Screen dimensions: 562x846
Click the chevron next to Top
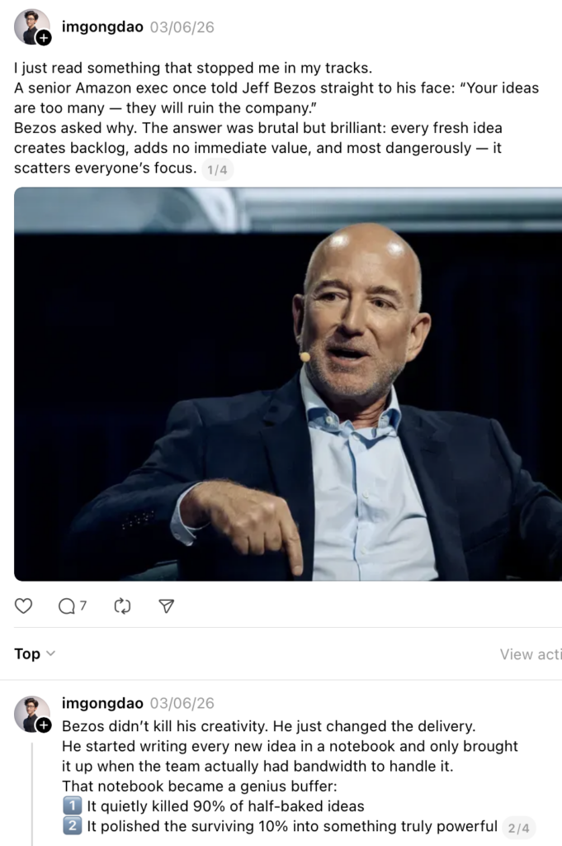click(x=50, y=654)
